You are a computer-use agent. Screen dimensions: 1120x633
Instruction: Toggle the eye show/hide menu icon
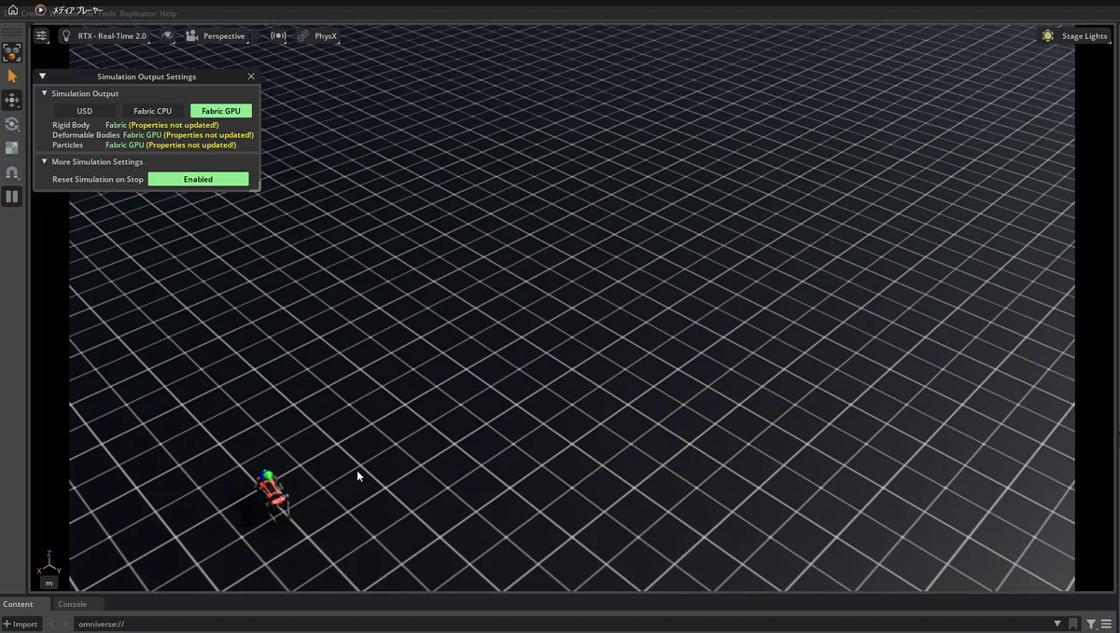168,35
